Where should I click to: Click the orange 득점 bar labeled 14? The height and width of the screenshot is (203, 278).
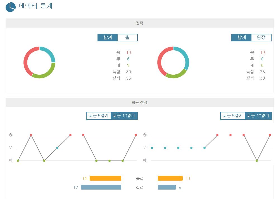pos(106,178)
